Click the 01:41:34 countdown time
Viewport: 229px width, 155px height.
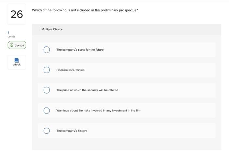(x=19, y=45)
